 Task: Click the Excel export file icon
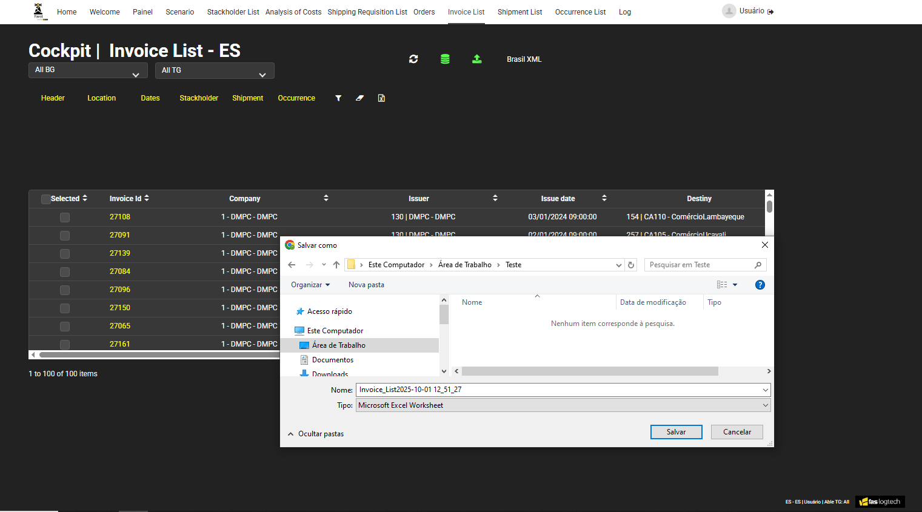[381, 98]
